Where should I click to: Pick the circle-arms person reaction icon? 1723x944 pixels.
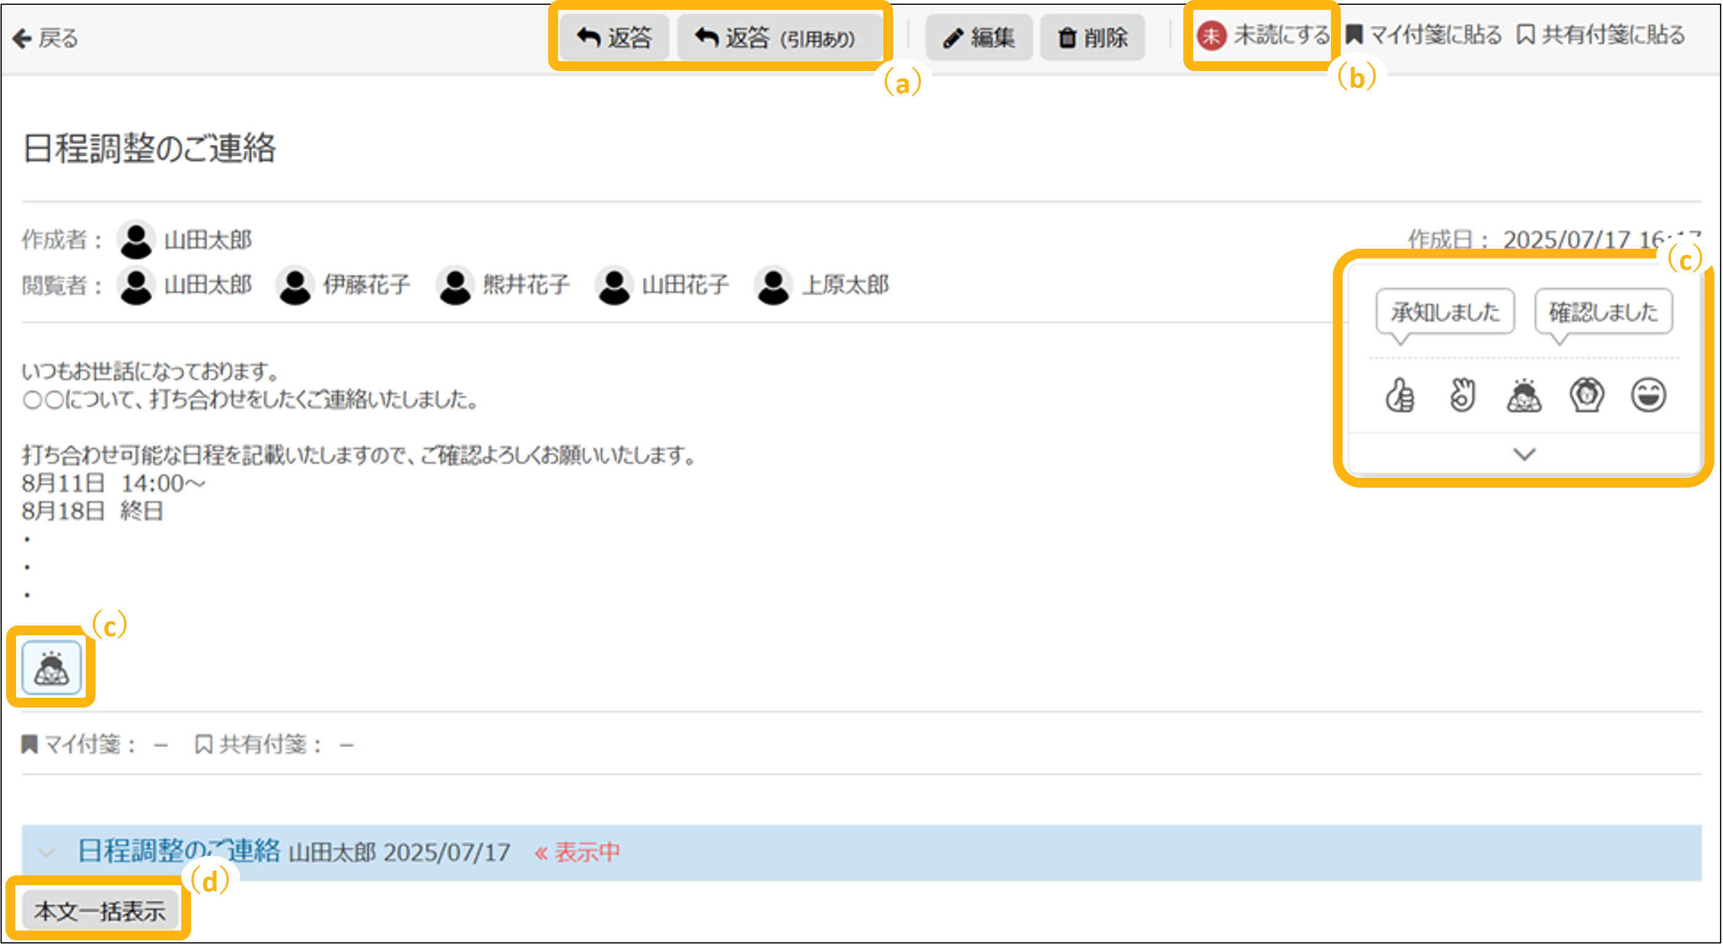(x=1586, y=395)
